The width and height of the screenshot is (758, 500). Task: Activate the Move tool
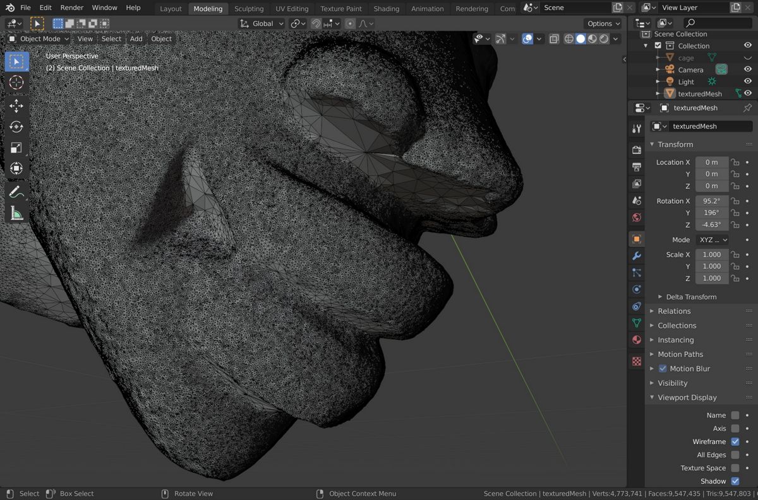point(17,106)
